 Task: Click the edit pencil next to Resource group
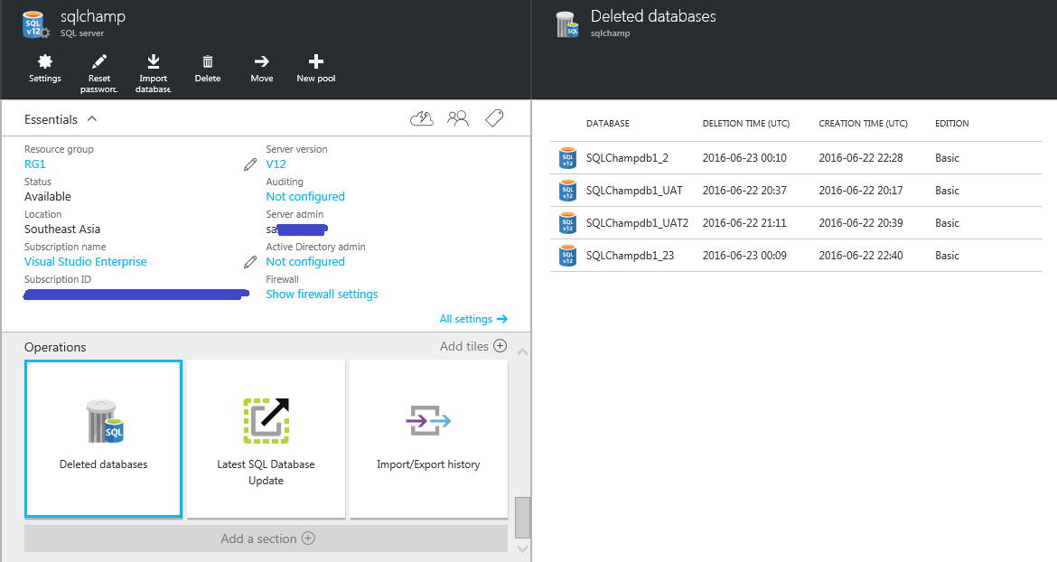(x=250, y=164)
